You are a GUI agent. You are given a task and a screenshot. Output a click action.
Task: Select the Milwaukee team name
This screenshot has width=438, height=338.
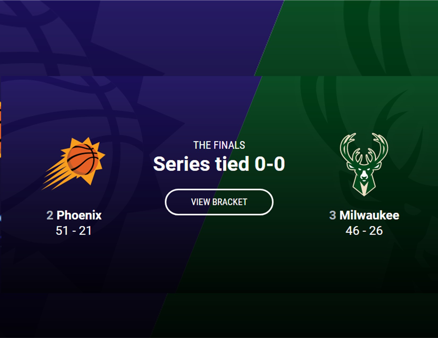tap(369, 215)
